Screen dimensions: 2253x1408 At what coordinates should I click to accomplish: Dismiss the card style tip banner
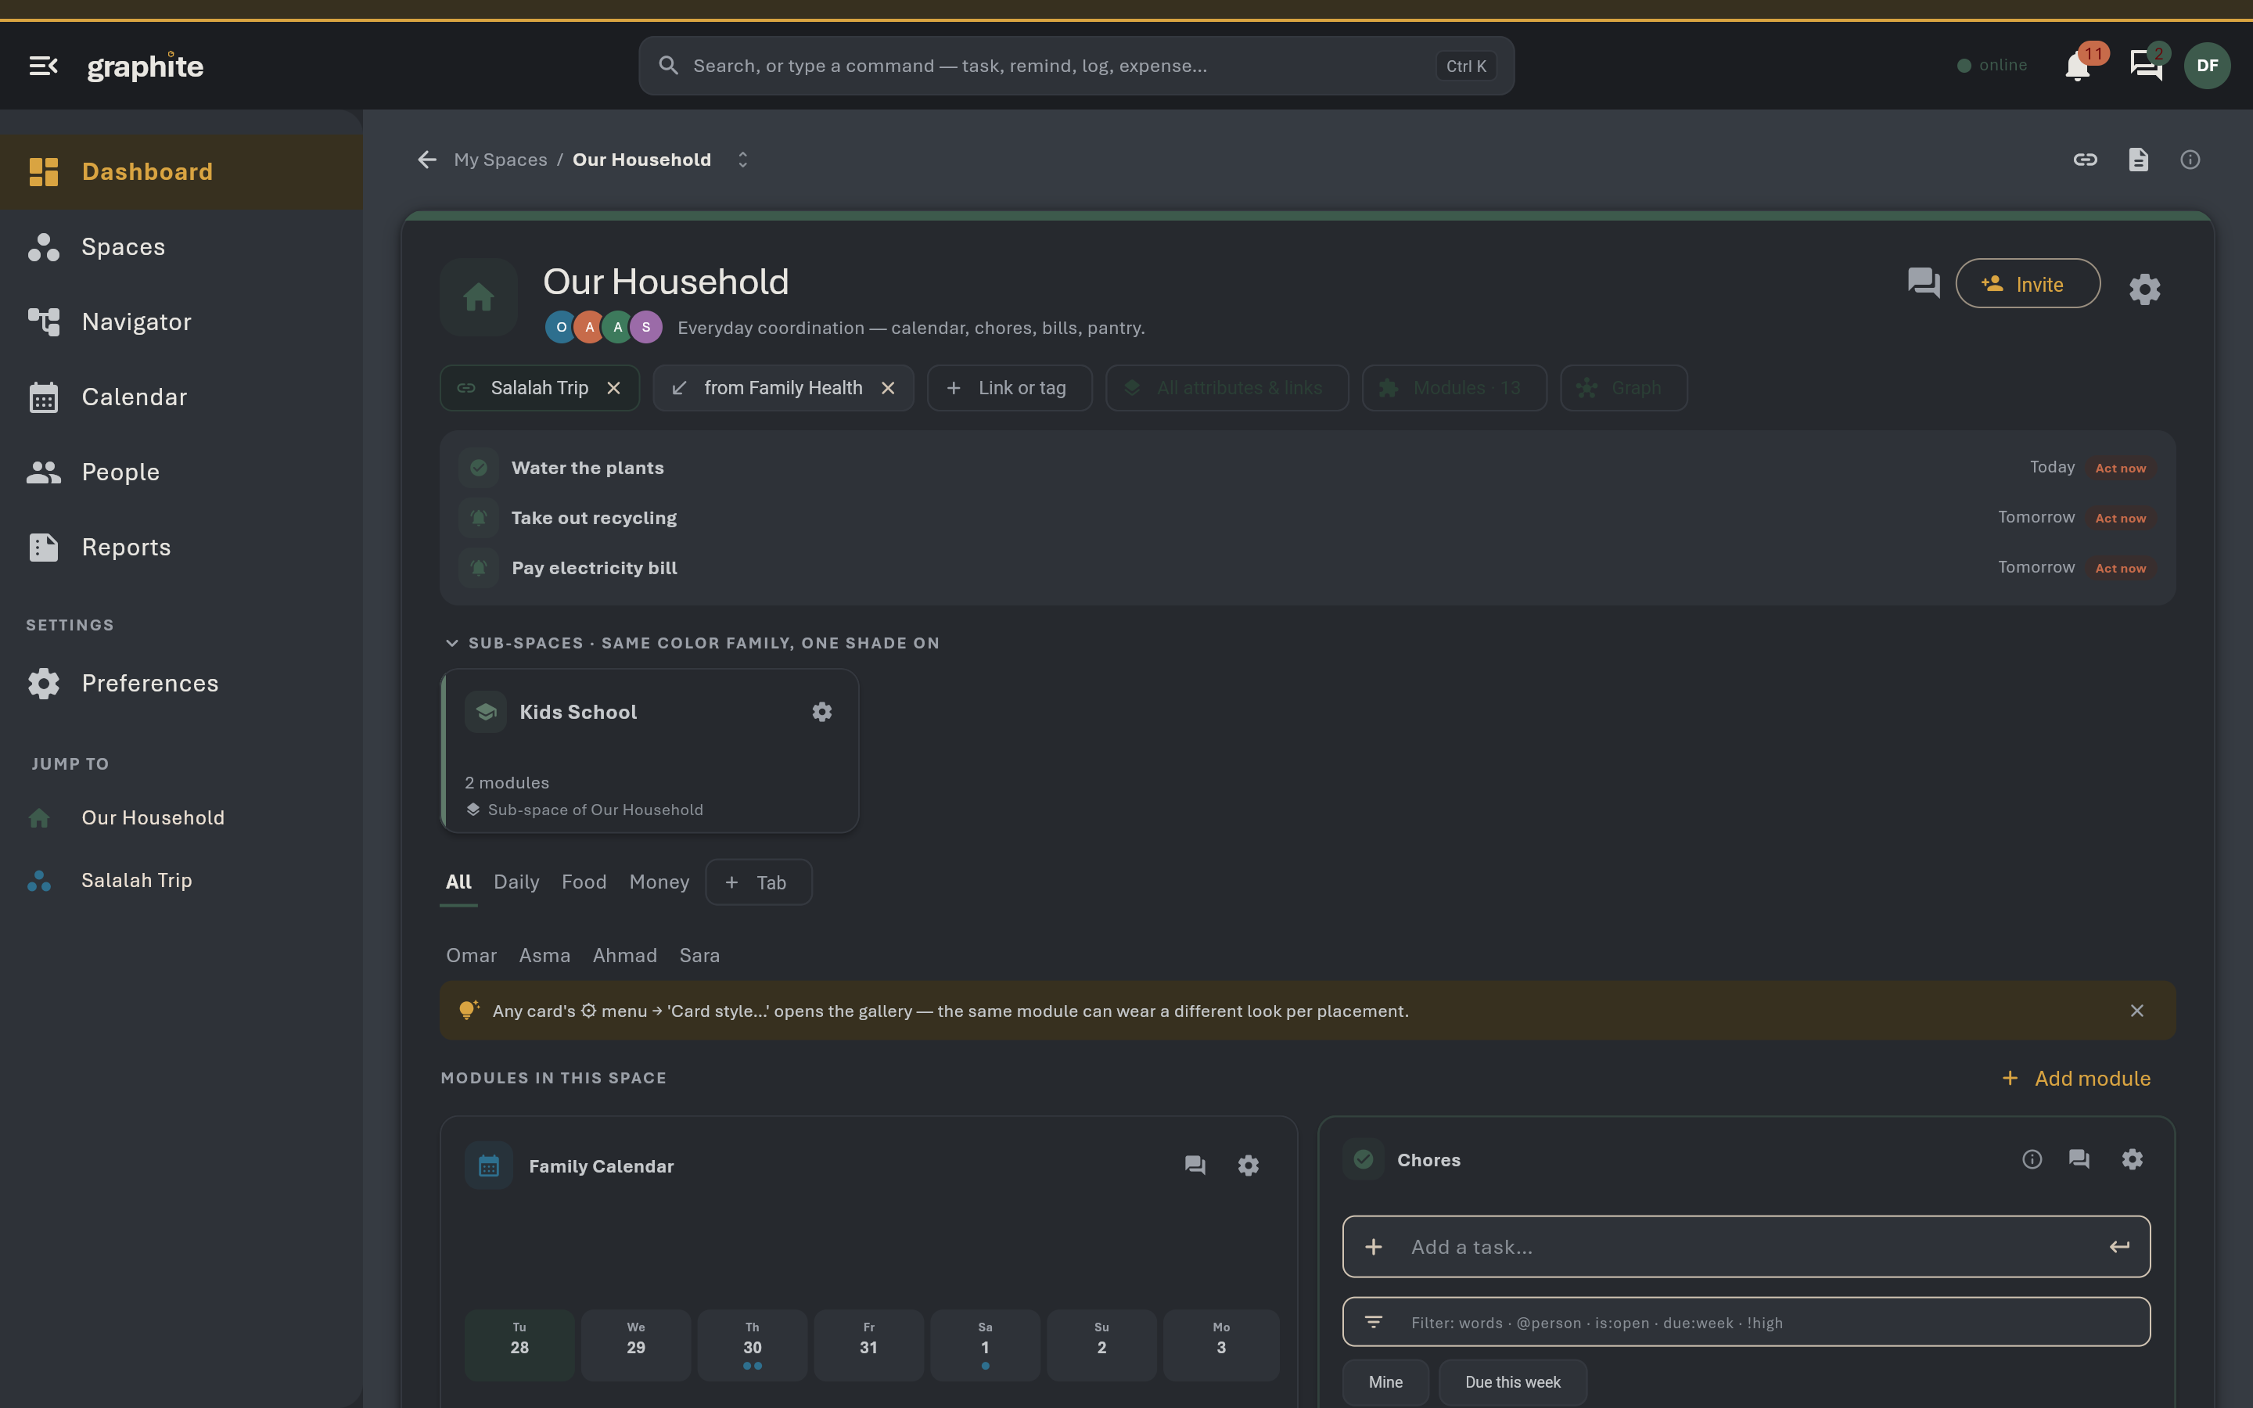point(2136,1011)
